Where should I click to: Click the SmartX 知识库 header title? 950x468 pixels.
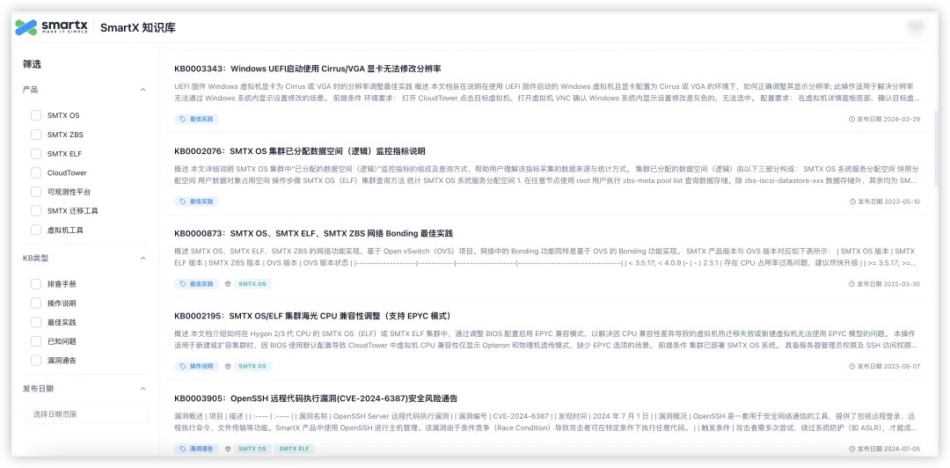coord(138,28)
